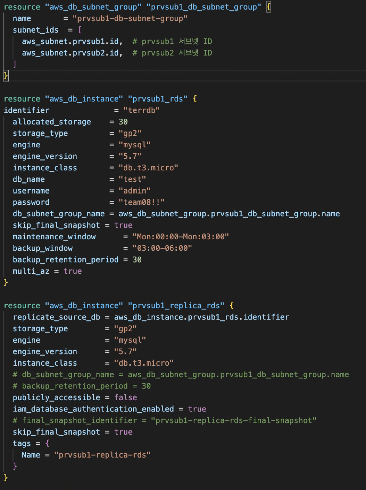Click the identifier value "terrdb"

(141, 110)
